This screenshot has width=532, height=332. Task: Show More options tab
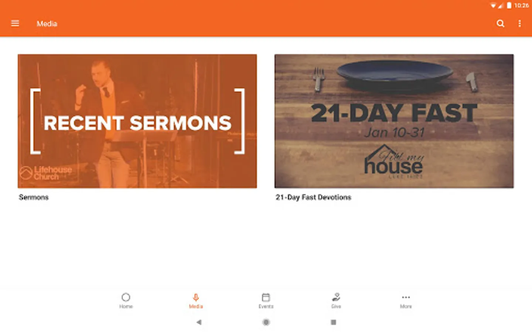[x=406, y=301]
